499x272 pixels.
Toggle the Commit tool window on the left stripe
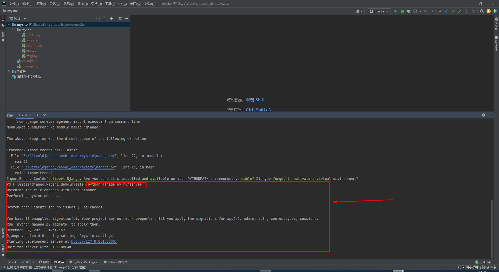[3, 37]
